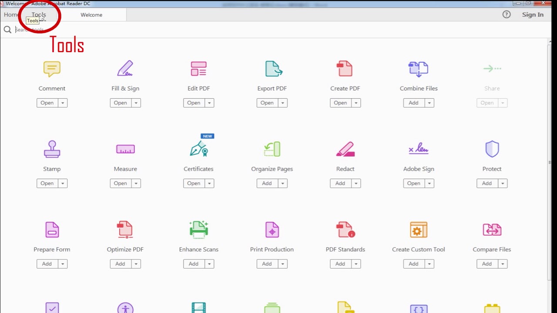The image size is (557, 313).
Task: Click Add under Combine Files
Action: (414, 103)
